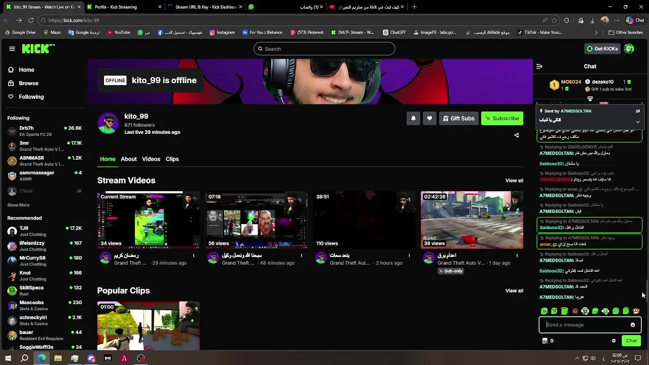Open followed channel ABNMASR

44,161
